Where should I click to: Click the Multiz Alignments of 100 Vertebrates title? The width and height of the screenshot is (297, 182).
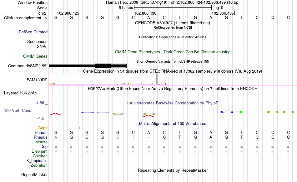pyautogui.click(x=173, y=124)
